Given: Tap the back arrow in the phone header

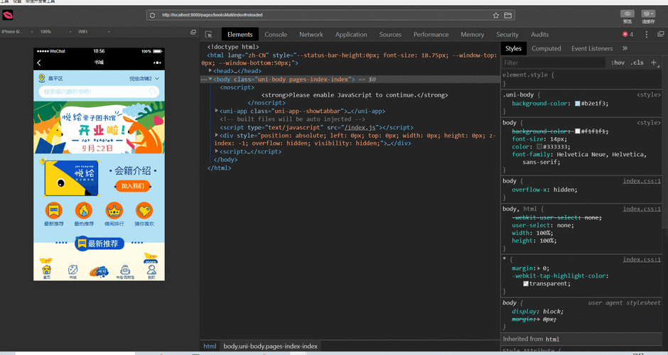Looking at the screenshot, I should (x=39, y=63).
